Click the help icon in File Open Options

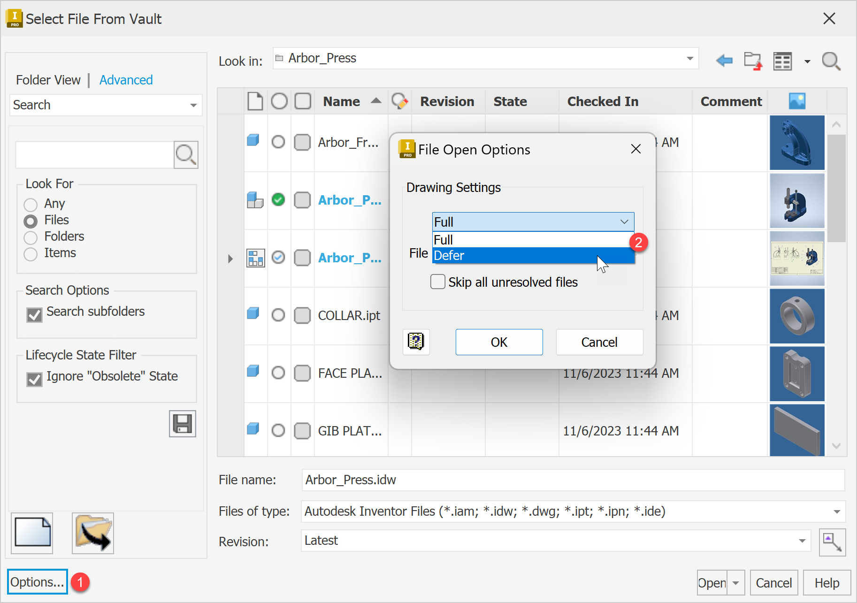[x=416, y=342]
